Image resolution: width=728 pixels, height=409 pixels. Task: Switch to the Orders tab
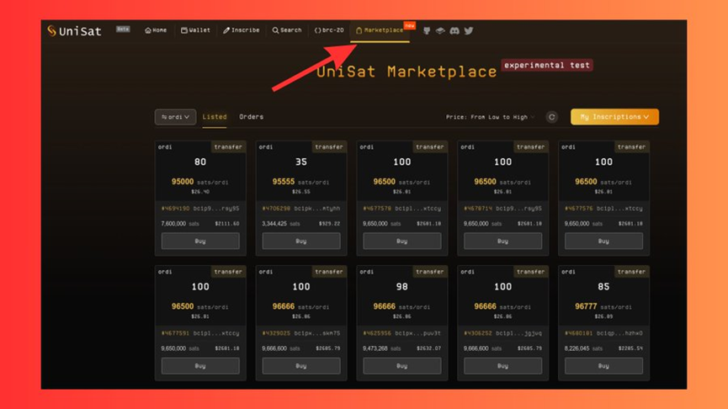pyautogui.click(x=251, y=117)
